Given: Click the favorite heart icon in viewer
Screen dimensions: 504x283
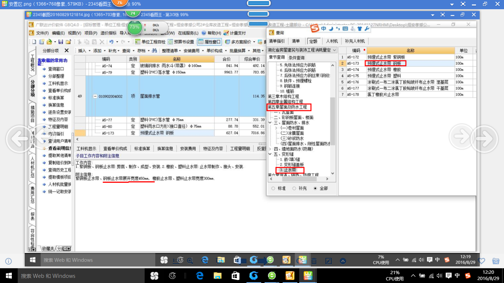Looking at the screenshot, I should click(481, 261).
